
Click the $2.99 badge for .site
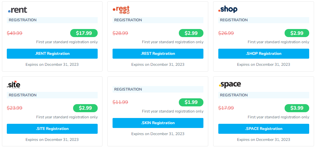coord(85,108)
